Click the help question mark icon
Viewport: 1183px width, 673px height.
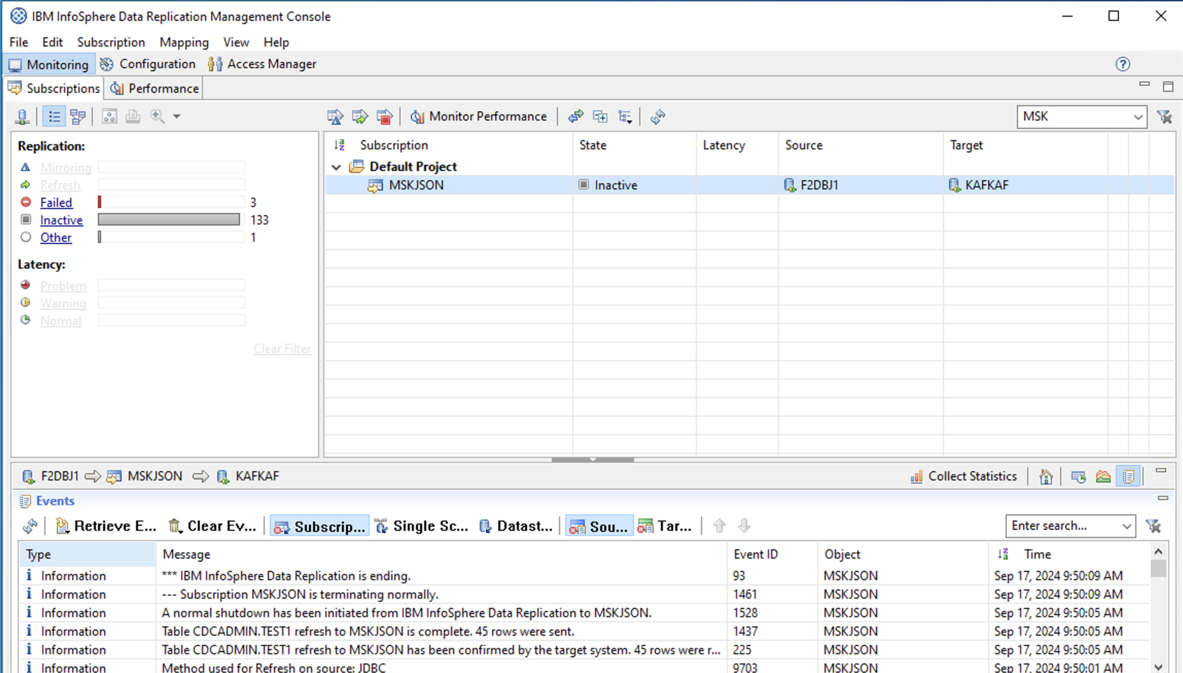tap(1122, 64)
